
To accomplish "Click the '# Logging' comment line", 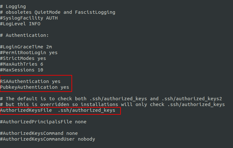I will click(13, 6).
